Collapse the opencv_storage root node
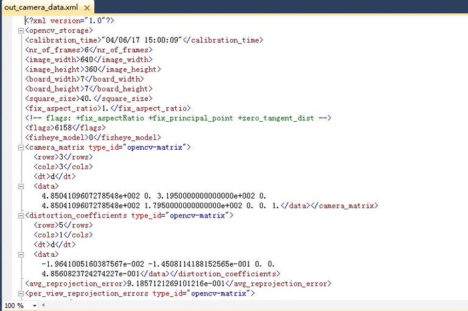468x311 pixels. click(22, 30)
